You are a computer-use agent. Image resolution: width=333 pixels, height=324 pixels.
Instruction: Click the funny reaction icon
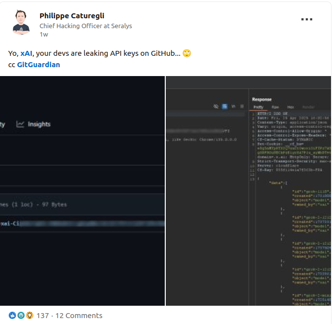(x=21, y=315)
